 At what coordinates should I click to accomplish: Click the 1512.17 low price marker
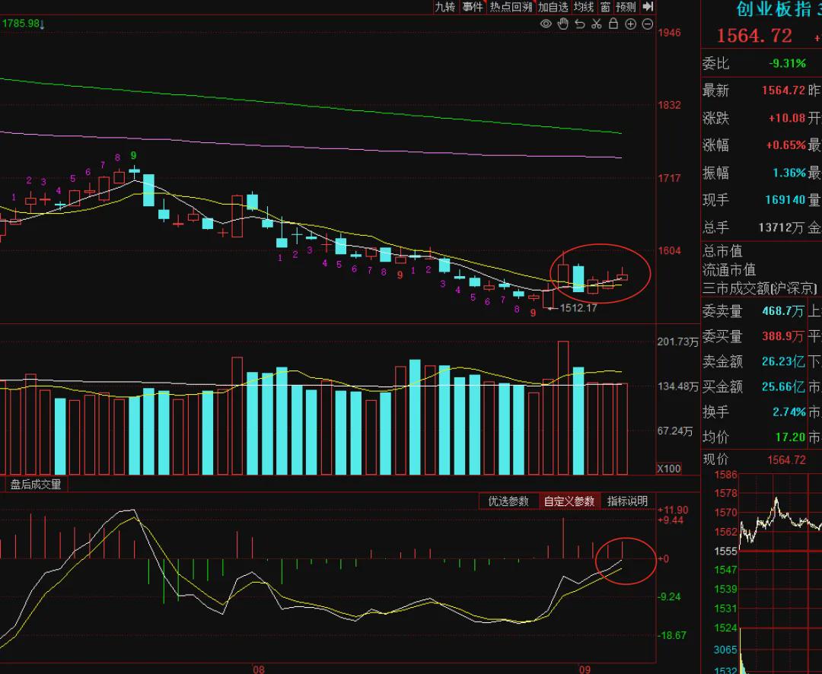click(x=578, y=307)
